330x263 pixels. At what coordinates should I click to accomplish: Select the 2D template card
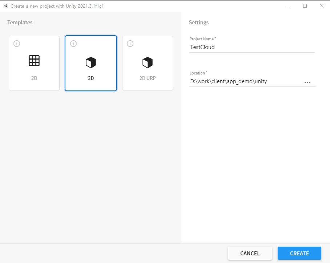[x=34, y=63]
